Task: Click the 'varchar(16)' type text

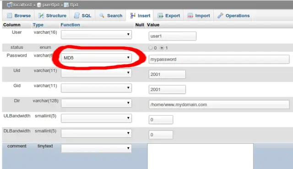Action: (45, 32)
